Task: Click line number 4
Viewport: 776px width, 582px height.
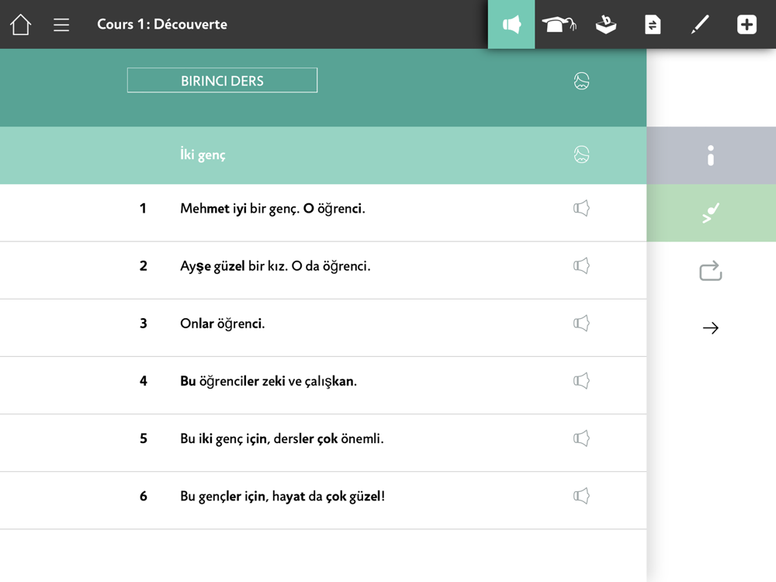Action: [x=143, y=380]
